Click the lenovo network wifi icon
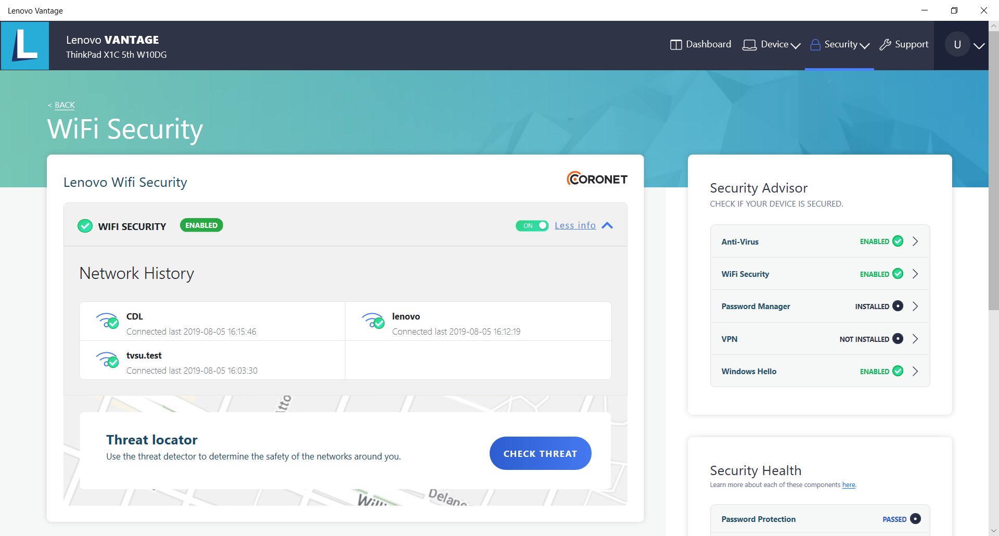 point(373,321)
